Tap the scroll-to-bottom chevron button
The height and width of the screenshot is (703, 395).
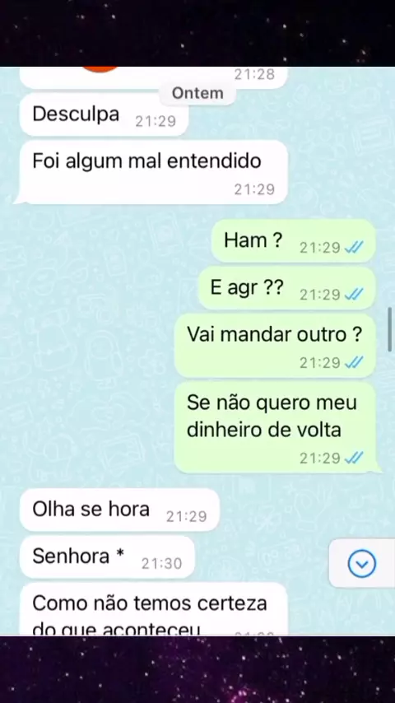(x=362, y=564)
